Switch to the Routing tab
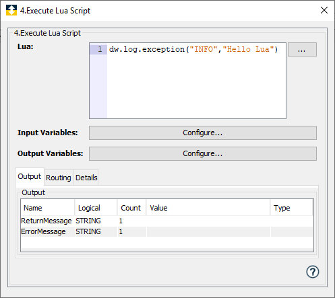 pos(59,178)
